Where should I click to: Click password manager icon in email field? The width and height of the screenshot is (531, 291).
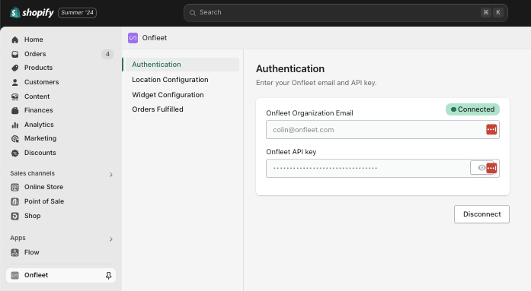pos(491,129)
